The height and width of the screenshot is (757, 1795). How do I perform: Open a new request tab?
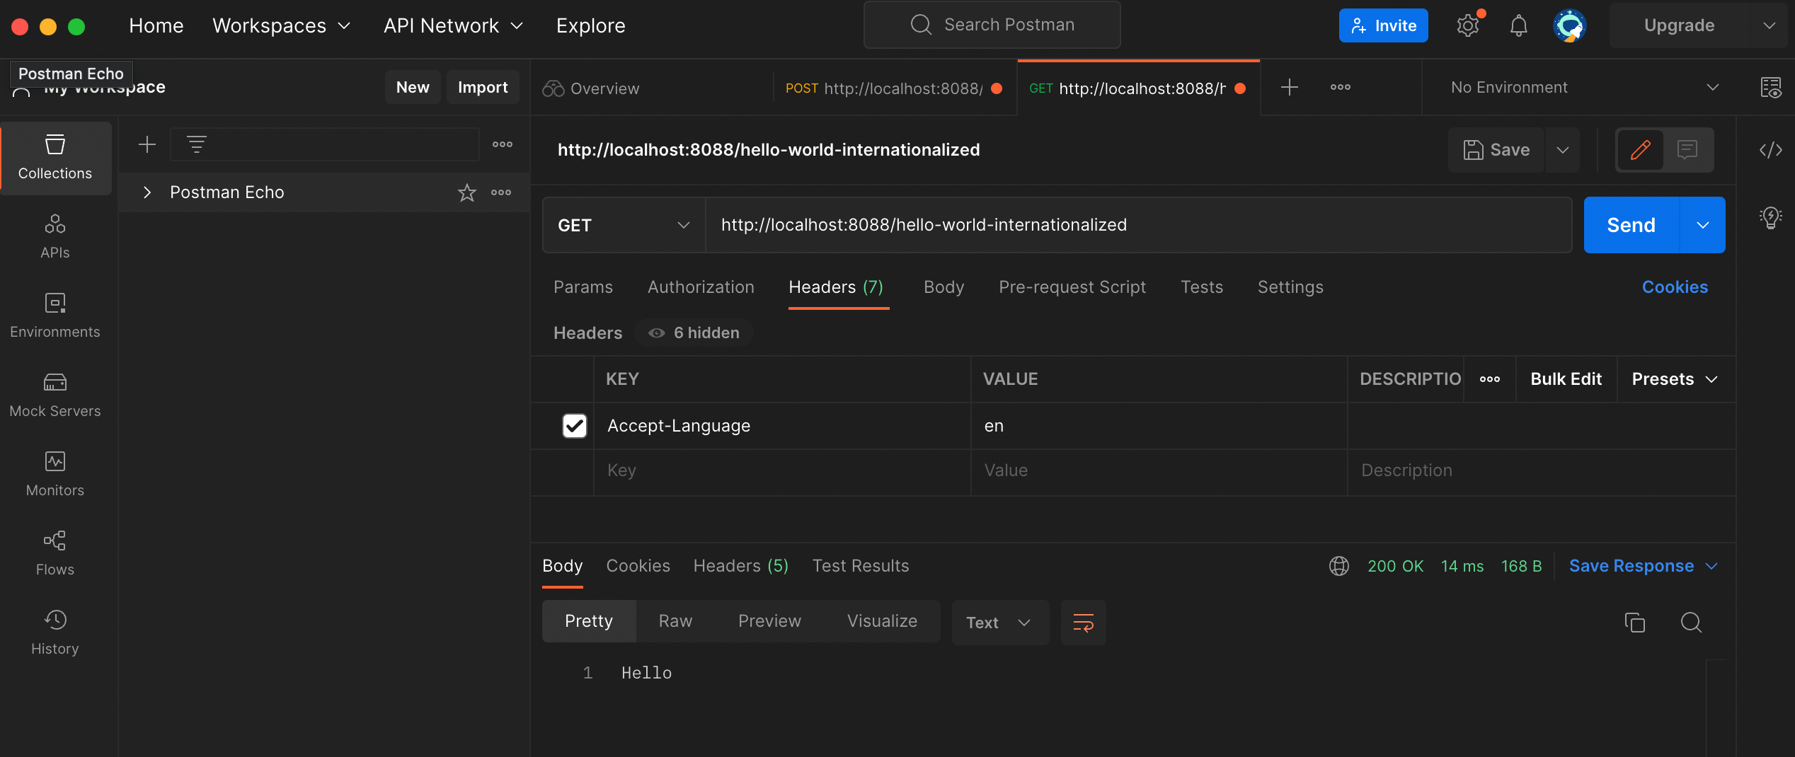(x=1290, y=87)
